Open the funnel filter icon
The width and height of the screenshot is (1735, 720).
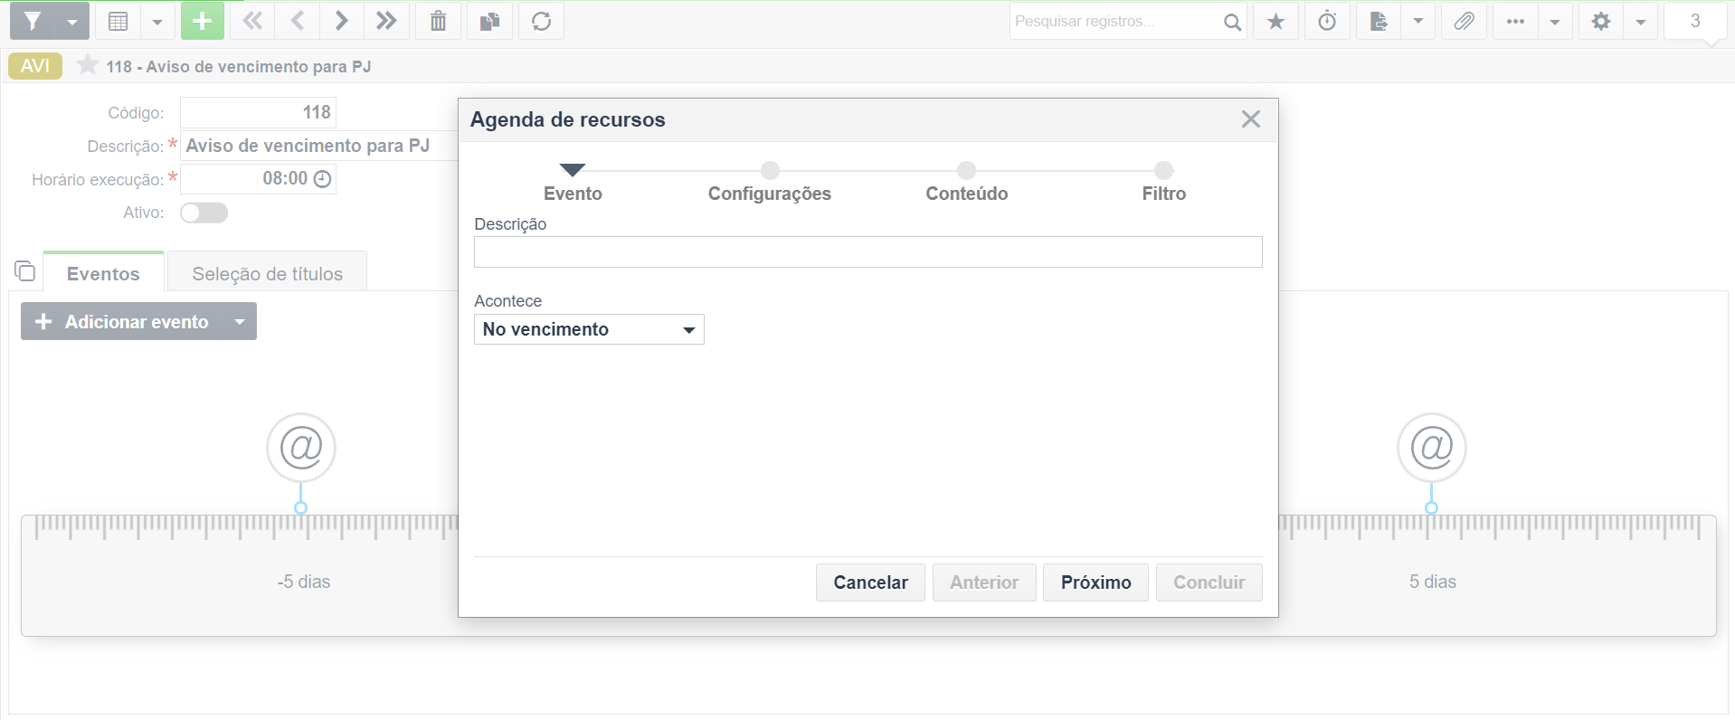click(x=33, y=21)
